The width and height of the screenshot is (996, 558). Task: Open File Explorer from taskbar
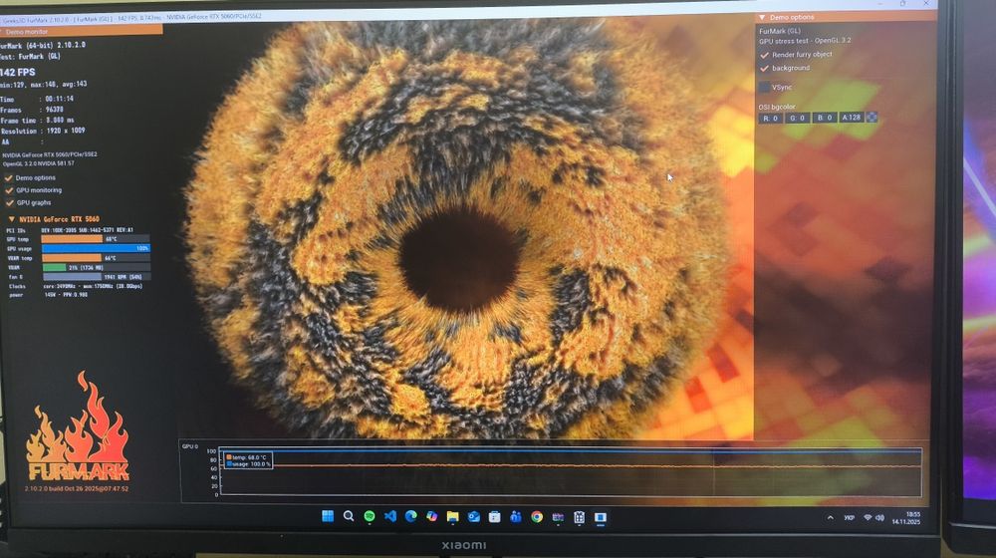tap(452, 517)
